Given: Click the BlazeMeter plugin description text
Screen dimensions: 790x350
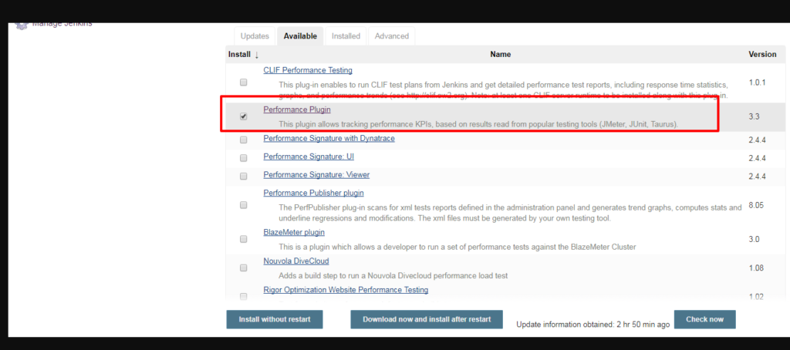Looking at the screenshot, I should coord(457,247).
